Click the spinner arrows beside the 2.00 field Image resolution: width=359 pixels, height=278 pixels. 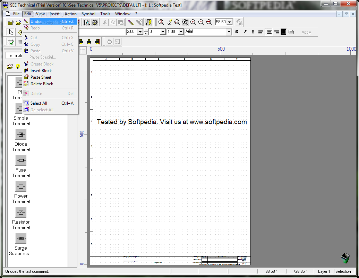click(x=146, y=32)
